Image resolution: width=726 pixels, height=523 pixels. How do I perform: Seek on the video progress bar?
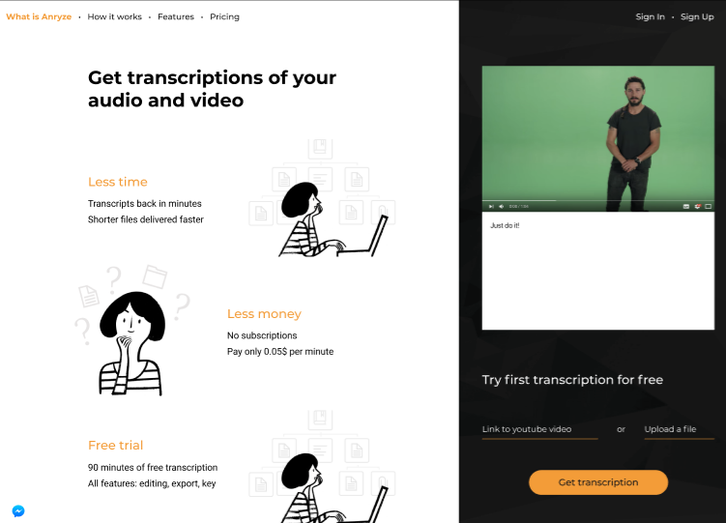[597, 200]
